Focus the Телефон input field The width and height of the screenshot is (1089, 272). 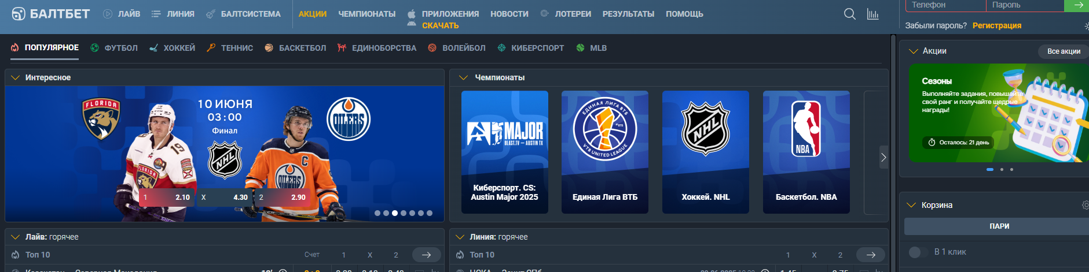click(946, 5)
